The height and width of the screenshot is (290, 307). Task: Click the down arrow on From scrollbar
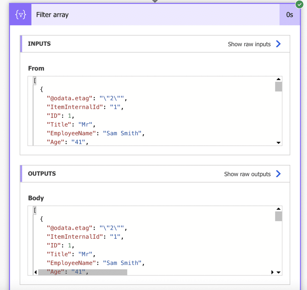(x=279, y=143)
